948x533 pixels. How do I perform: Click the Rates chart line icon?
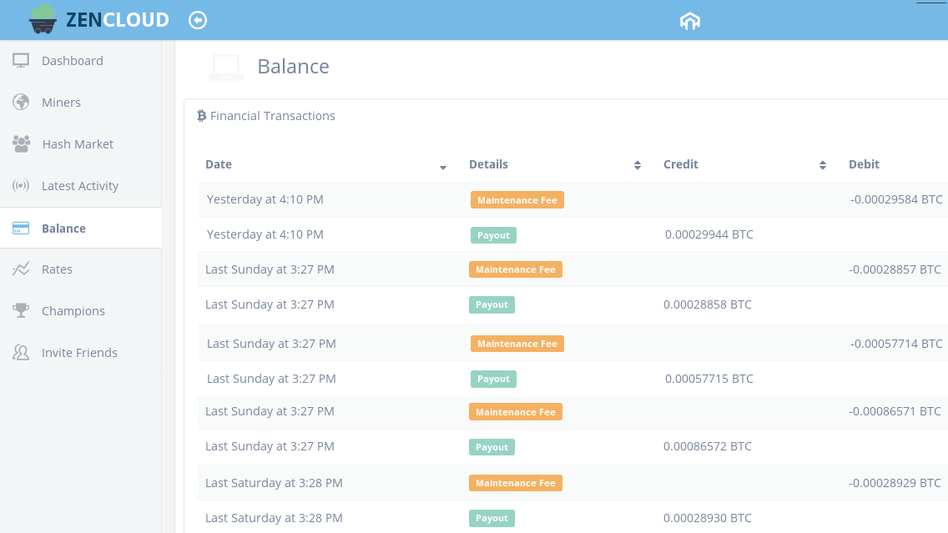[21, 269]
